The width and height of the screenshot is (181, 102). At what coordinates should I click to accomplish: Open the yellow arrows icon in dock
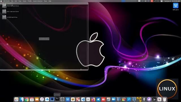point(139,99)
